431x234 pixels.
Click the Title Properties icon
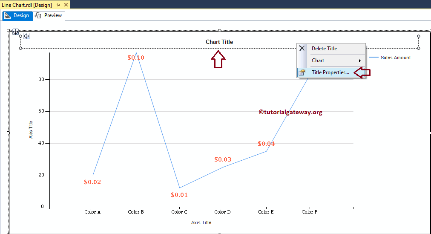302,72
